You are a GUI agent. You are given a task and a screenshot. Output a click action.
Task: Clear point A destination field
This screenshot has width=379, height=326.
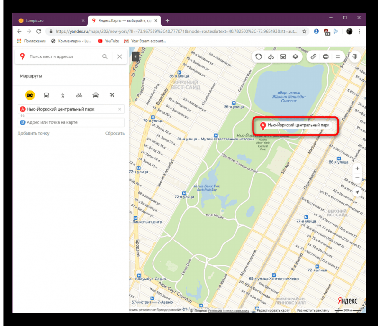tap(120, 109)
